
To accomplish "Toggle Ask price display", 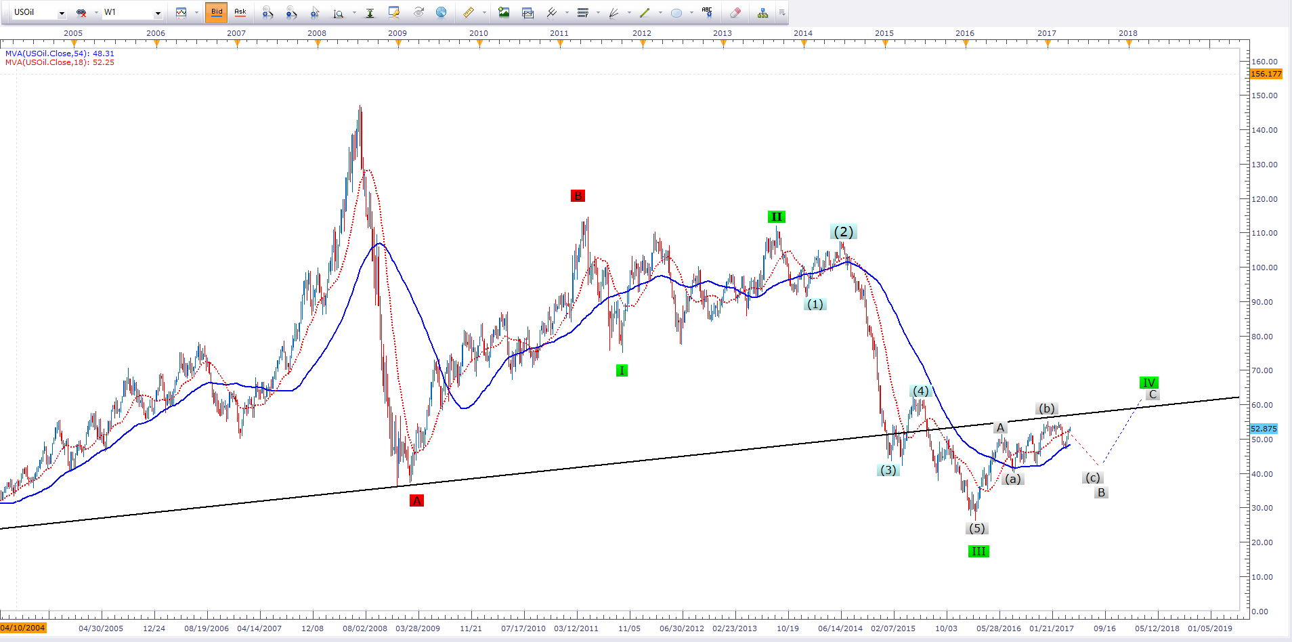I will click(240, 12).
